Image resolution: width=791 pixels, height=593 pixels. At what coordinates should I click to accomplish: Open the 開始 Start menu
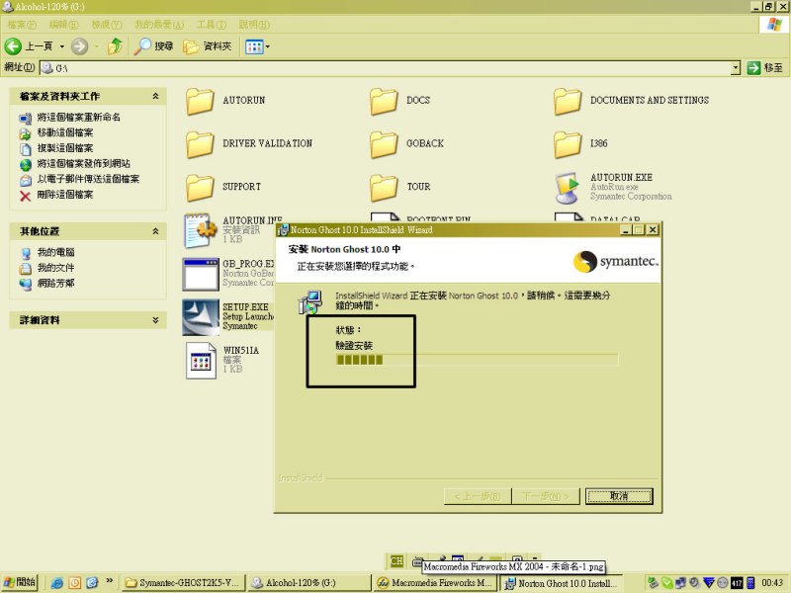pyautogui.click(x=20, y=582)
